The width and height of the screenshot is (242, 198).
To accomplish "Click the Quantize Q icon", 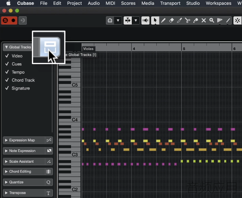I will (x=49, y=182).
